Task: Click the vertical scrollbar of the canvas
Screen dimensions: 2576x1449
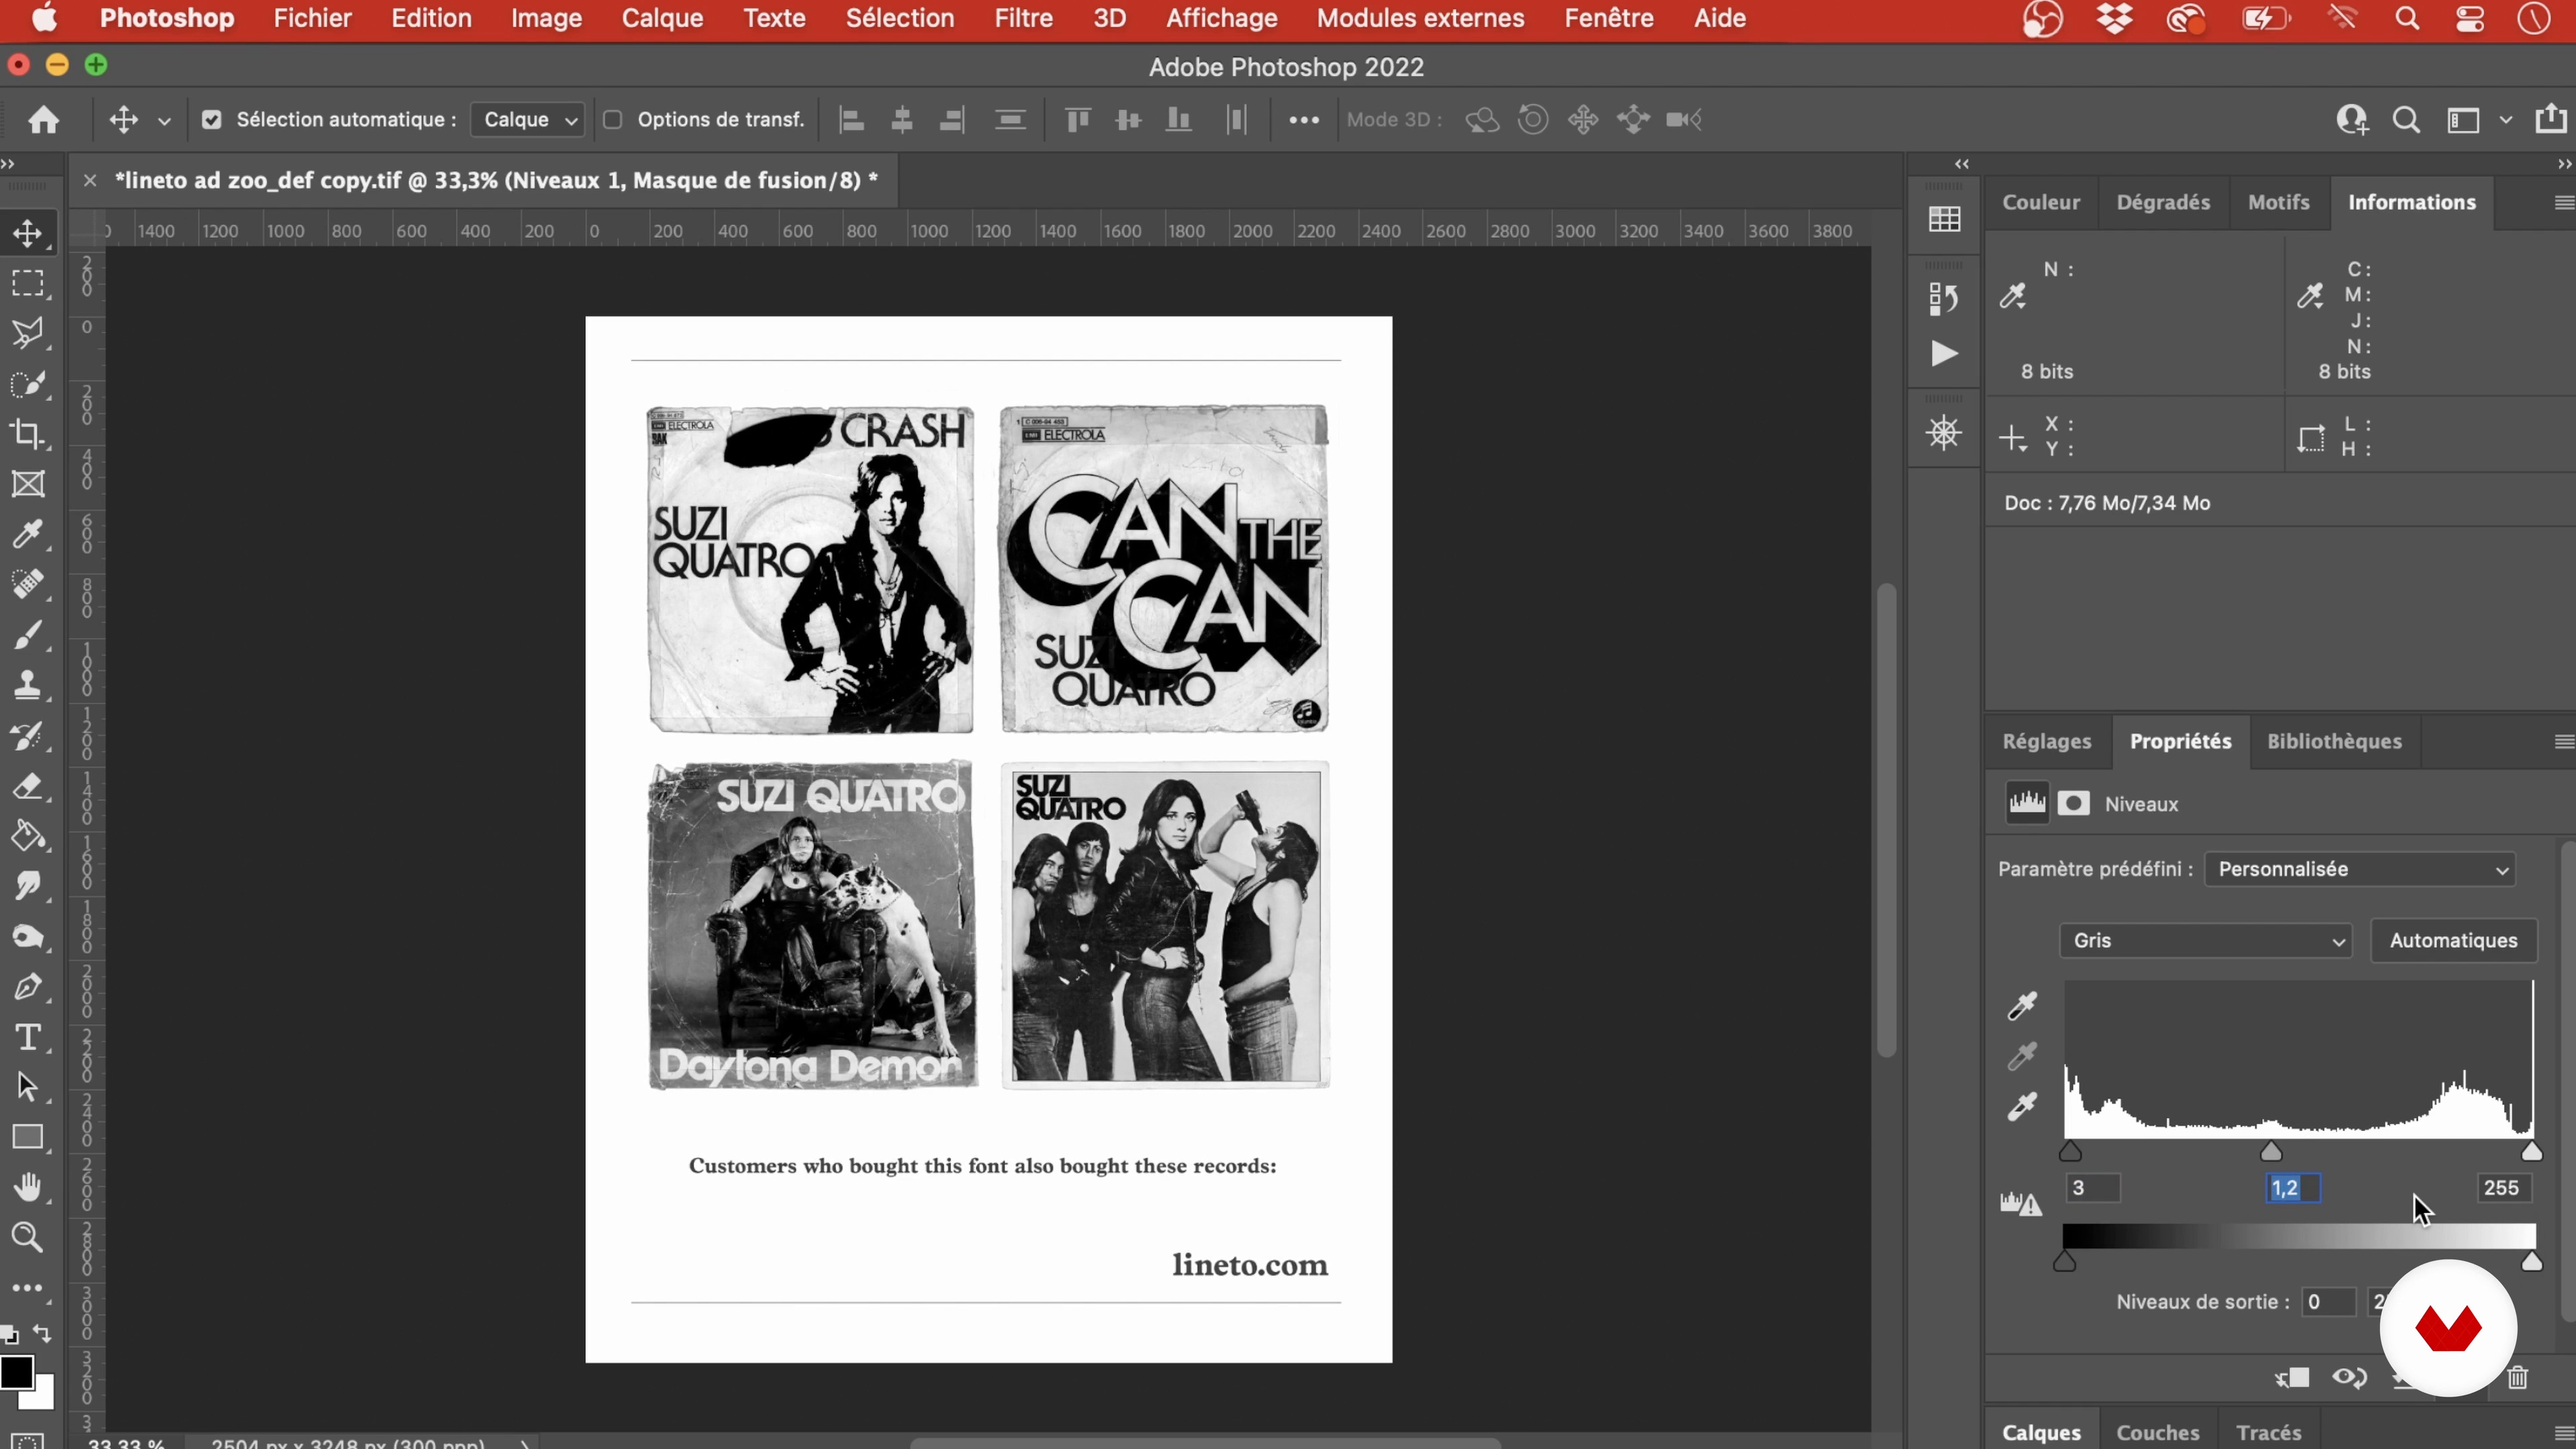Action: [1887, 819]
